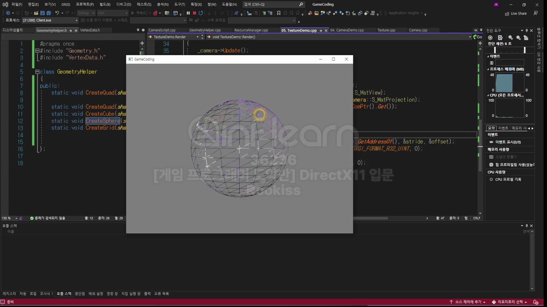Click the Stop Debugging red square icon
Screen dimensions: 547x307
tap(194, 13)
